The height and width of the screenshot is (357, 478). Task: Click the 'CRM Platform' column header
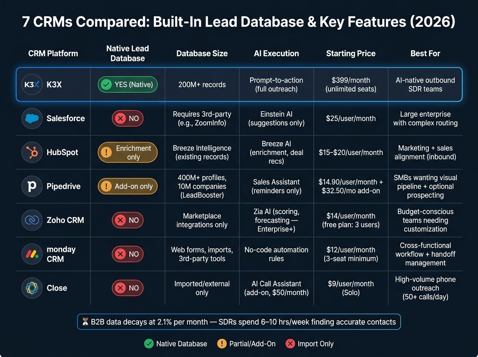53,53
